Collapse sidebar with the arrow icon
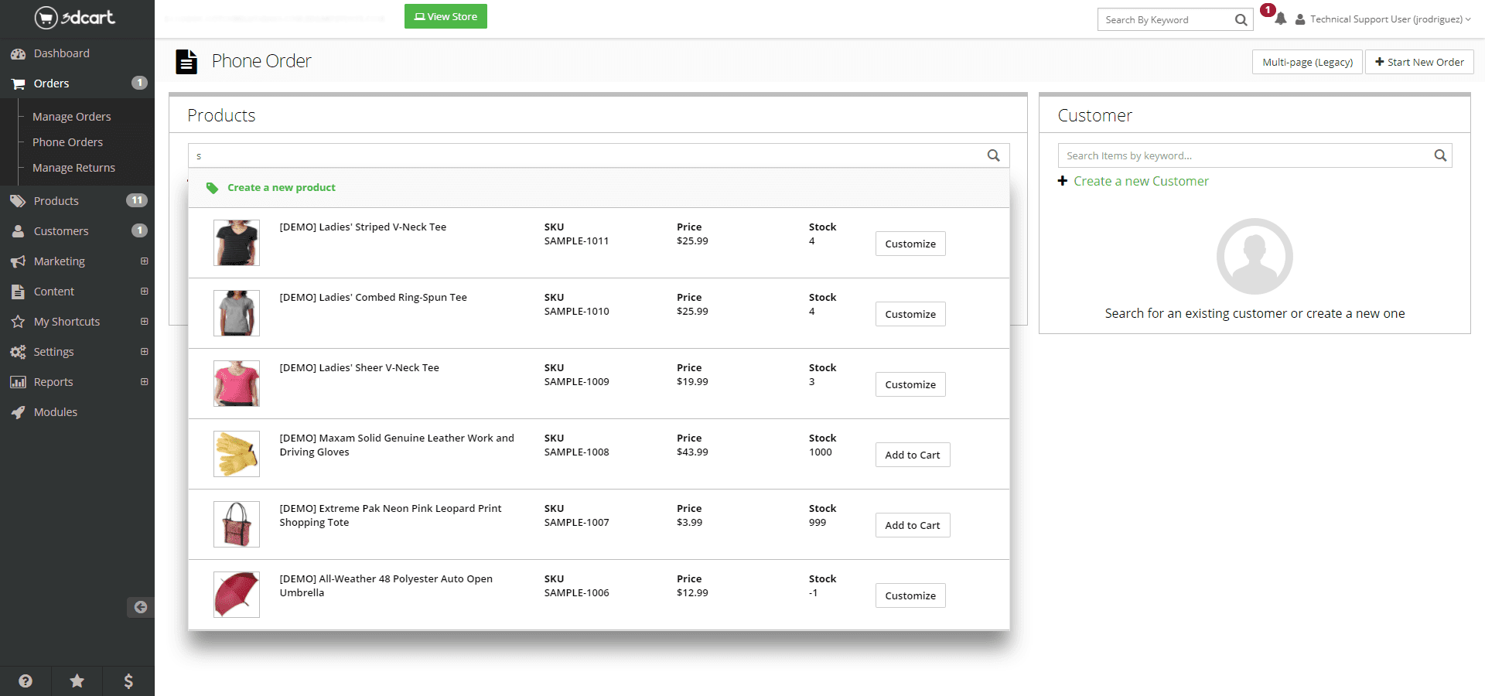This screenshot has height=696, width=1485. tap(140, 607)
